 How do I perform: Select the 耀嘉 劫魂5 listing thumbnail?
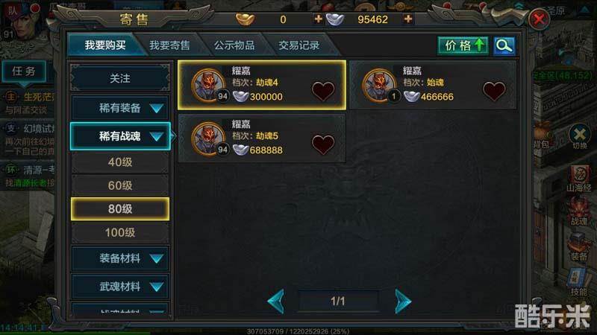(x=208, y=139)
